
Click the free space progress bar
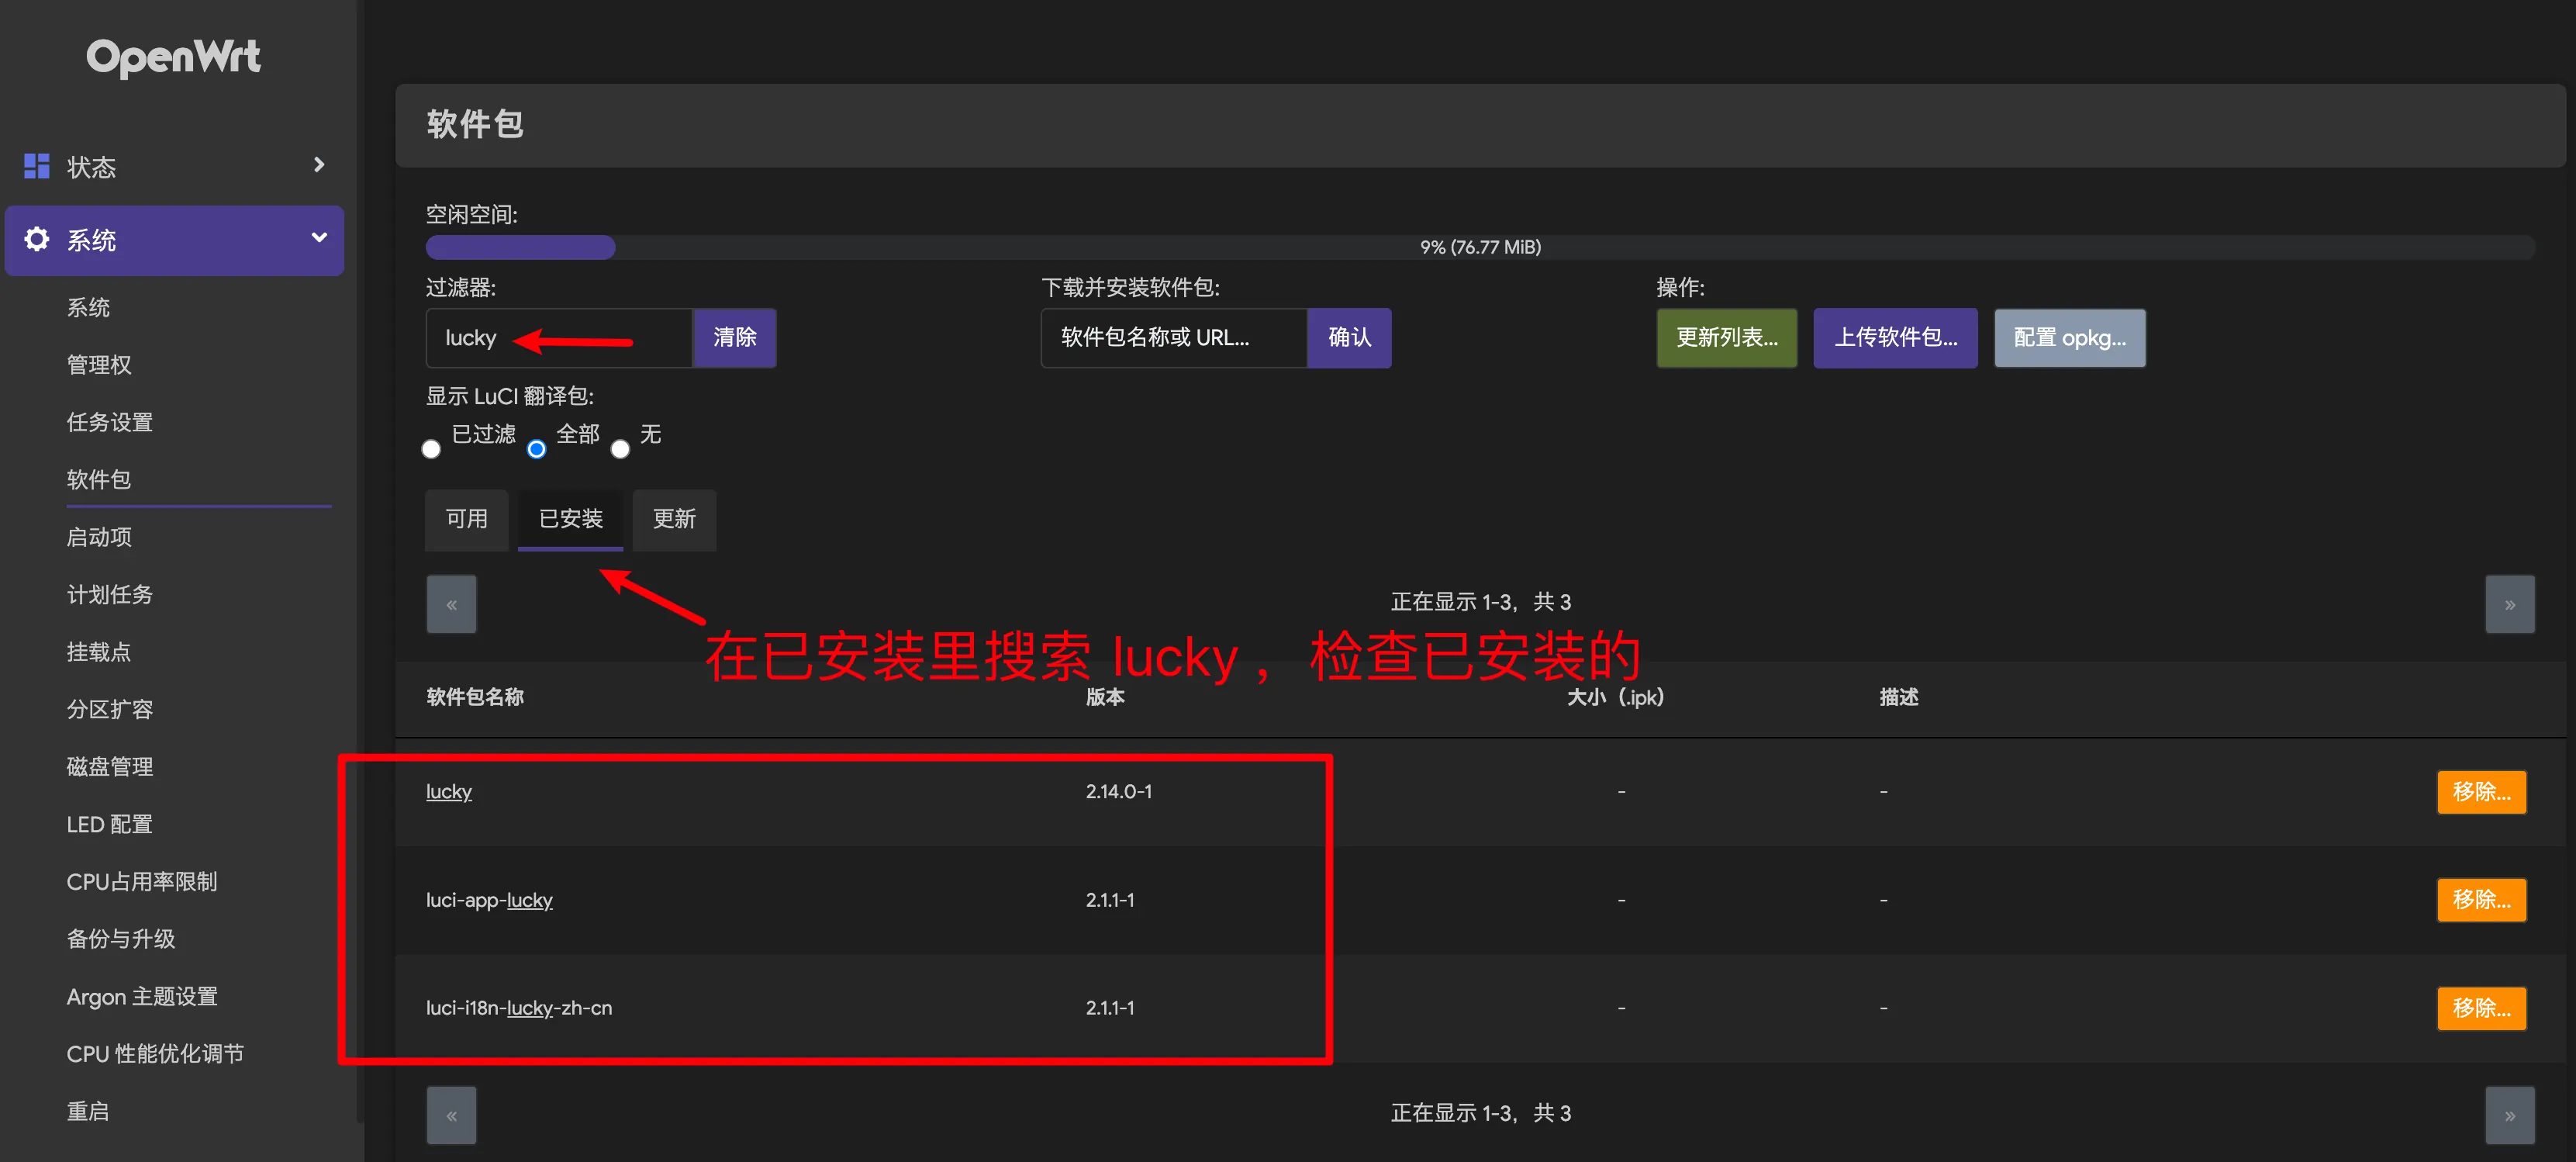pyautogui.click(x=1479, y=247)
